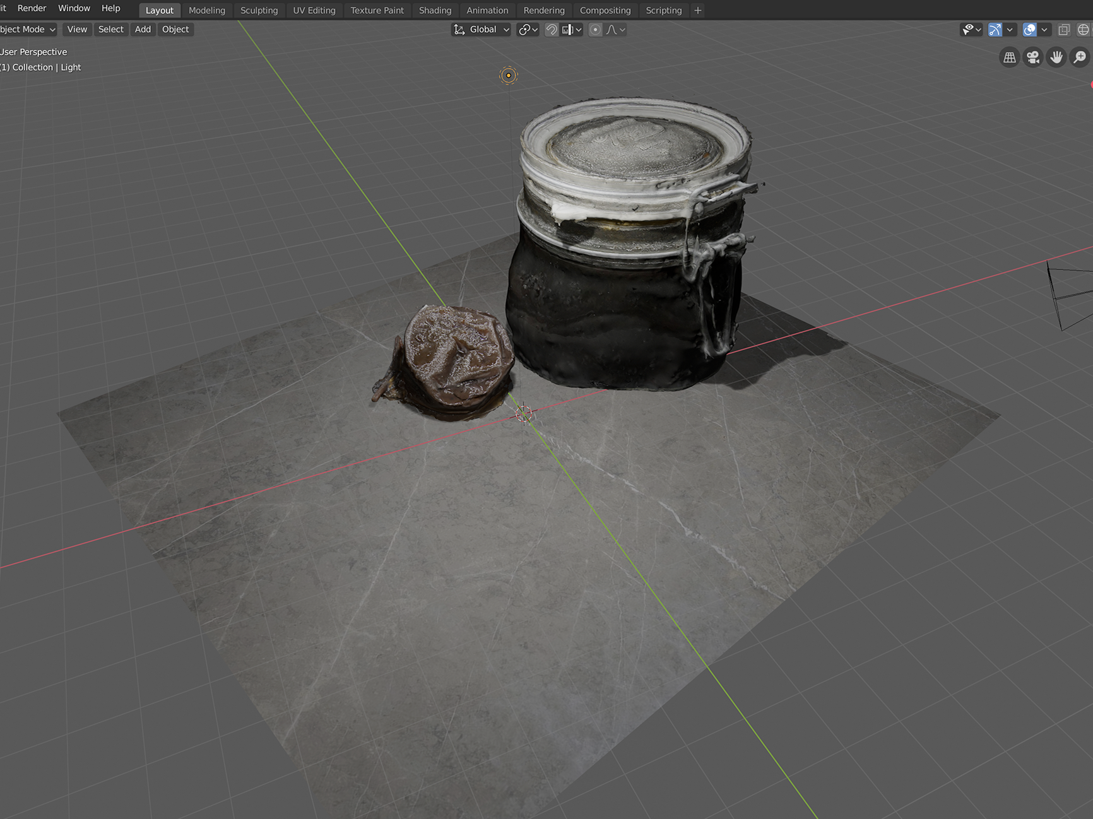Select the glass jar model in viewport

click(631, 246)
